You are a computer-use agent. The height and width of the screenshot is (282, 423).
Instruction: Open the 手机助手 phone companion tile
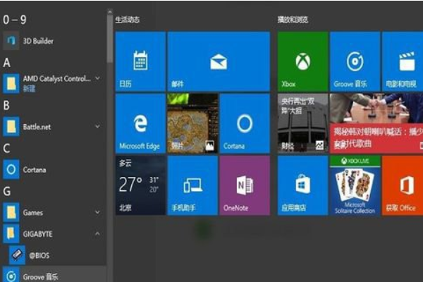pyautogui.click(x=192, y=185)
